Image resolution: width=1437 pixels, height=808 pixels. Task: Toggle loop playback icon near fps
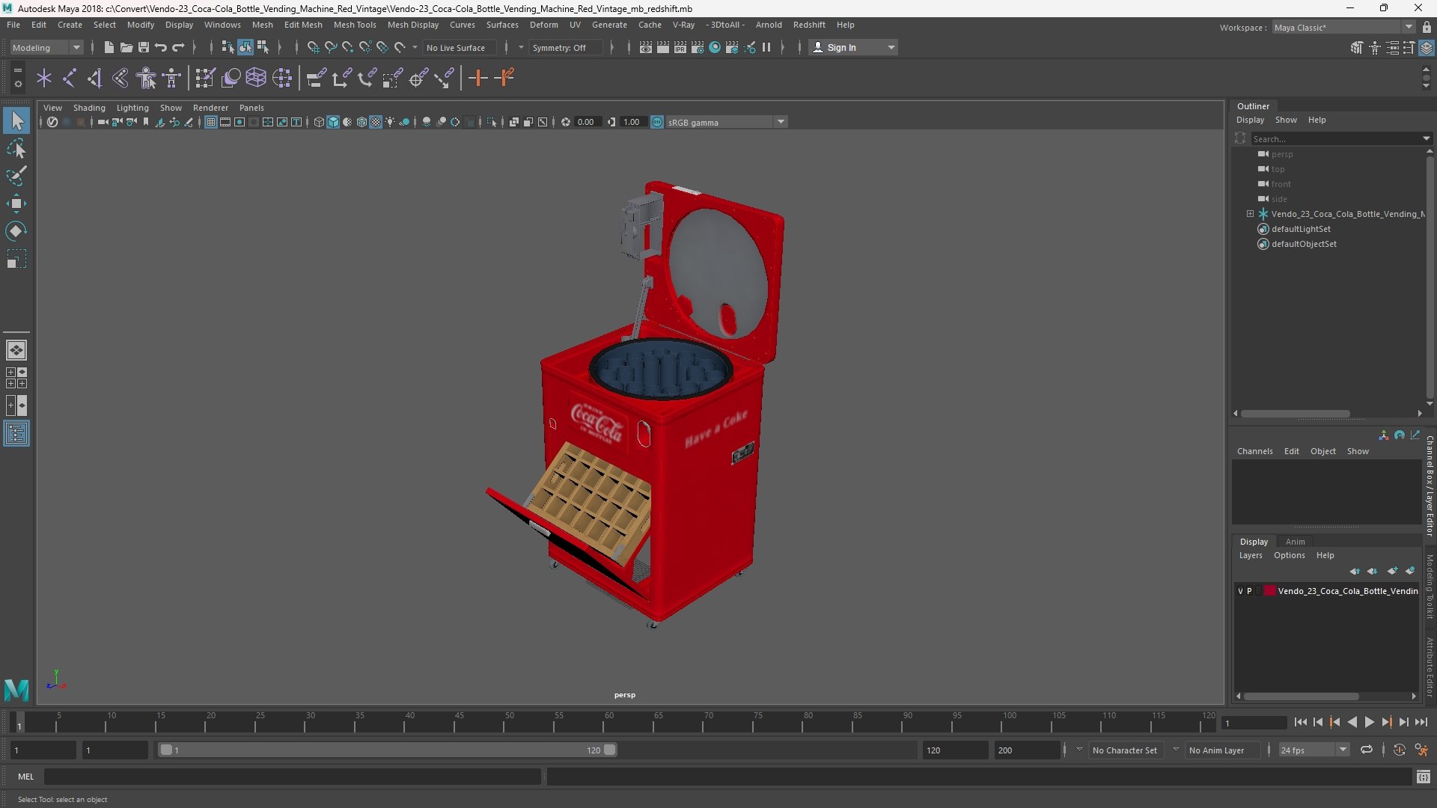point(1367,750)
